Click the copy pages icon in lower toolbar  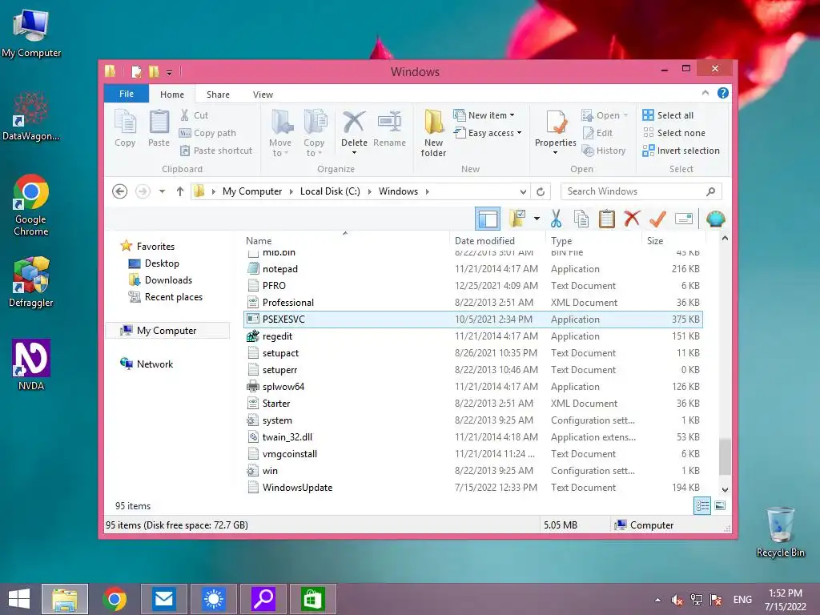(x=581, y=219)
